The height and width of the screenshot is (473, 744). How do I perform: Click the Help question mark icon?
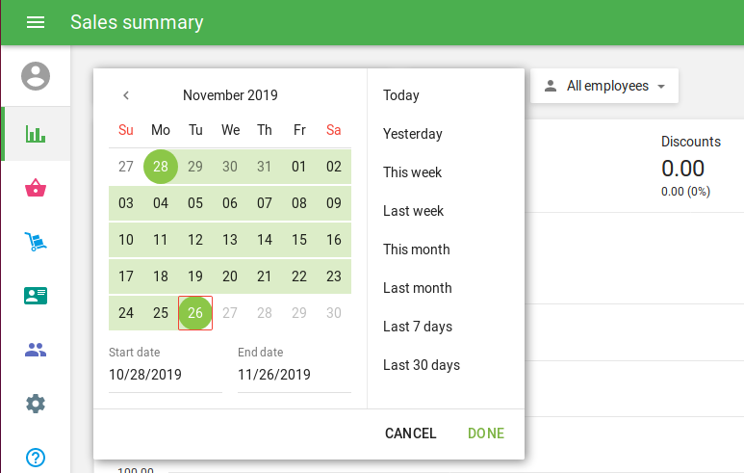click(36, 458)
